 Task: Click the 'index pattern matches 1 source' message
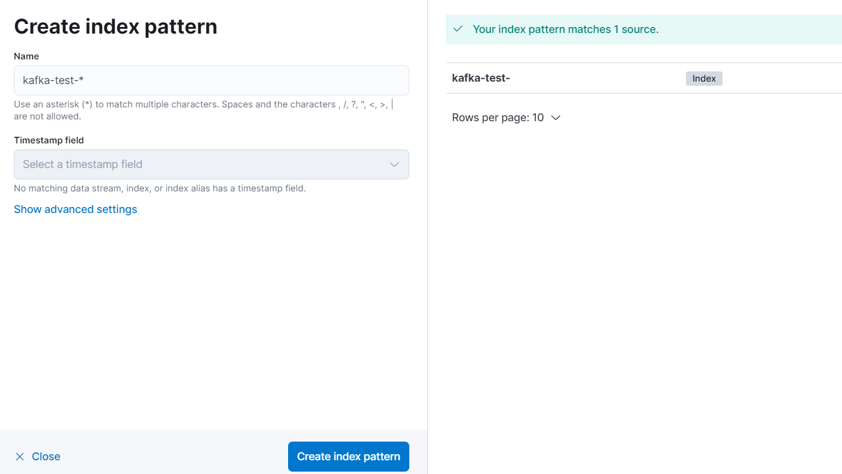(x=566, y=29)
